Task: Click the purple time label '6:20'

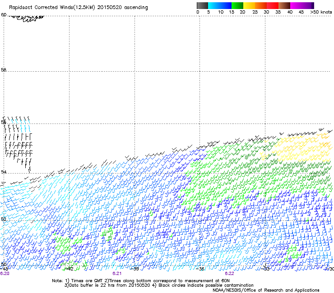Action: (5, 274)
